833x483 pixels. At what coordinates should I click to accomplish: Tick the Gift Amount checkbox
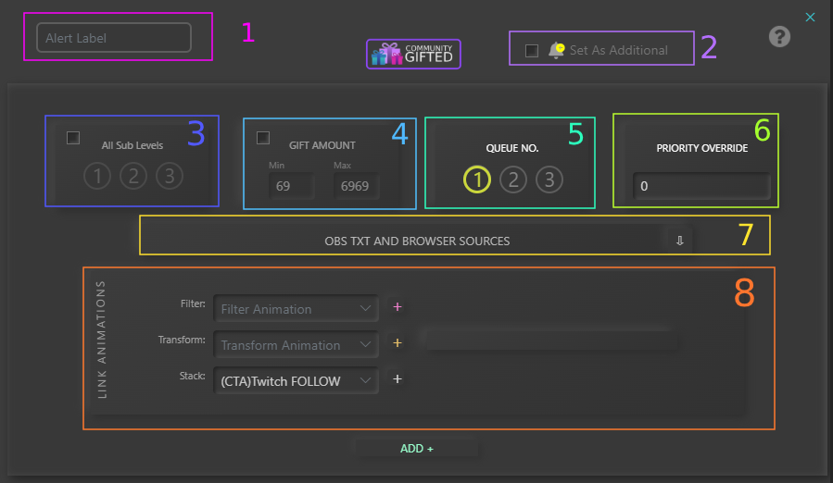[x=263, y=138]
